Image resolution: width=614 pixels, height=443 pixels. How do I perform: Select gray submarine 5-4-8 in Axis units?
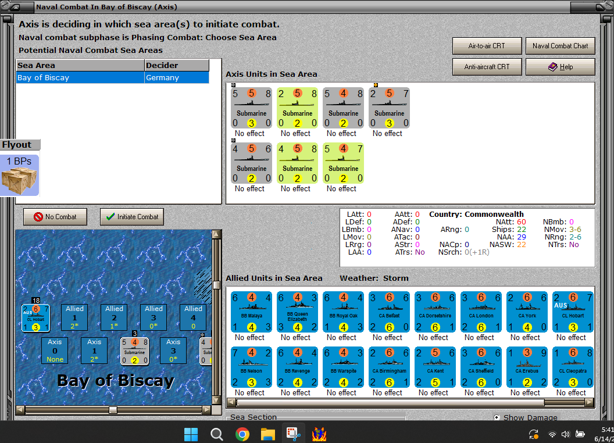coord(344,108)
